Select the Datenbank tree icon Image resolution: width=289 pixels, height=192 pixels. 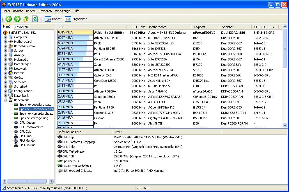click(11, 96)
